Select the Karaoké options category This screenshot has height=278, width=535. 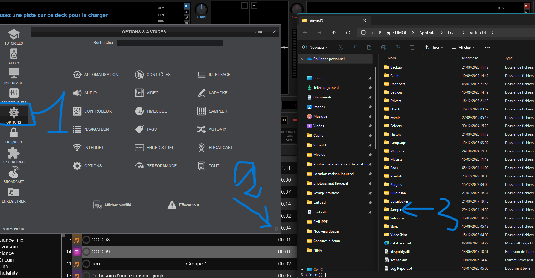point(212,93)
